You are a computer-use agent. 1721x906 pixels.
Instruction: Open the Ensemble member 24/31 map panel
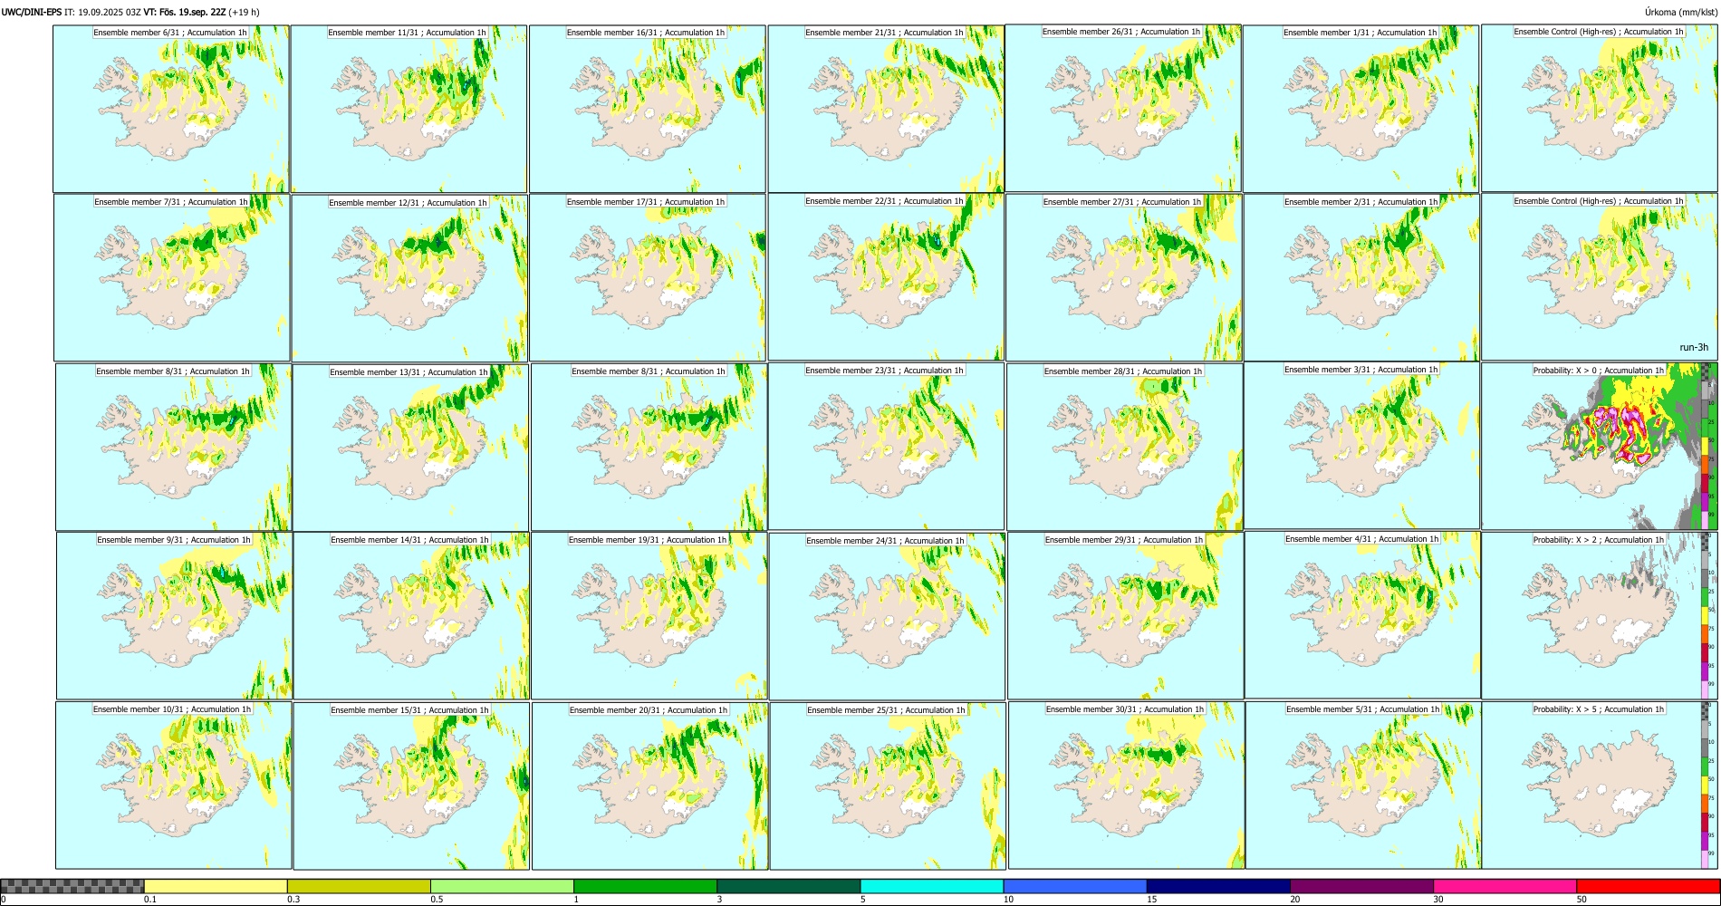coord(887,616)
